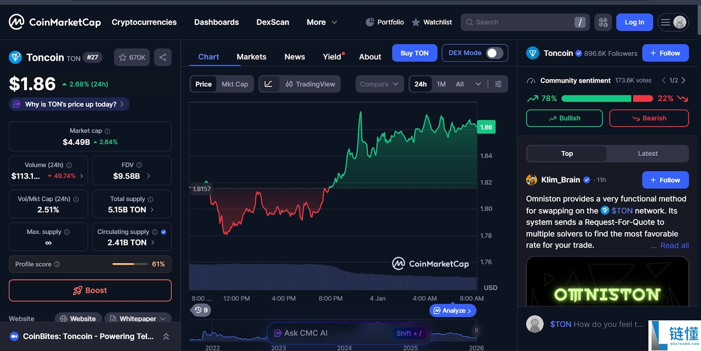This screenshot has width=701, height=351.
Task: Set chart range to All
Action: pyautogui.click(x=460, y=84)
